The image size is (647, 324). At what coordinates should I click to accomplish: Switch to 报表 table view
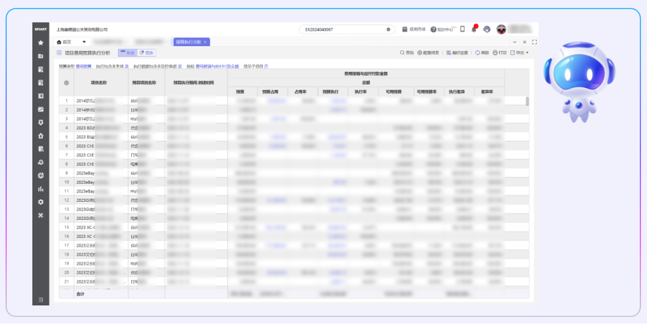tap(127, 53)
